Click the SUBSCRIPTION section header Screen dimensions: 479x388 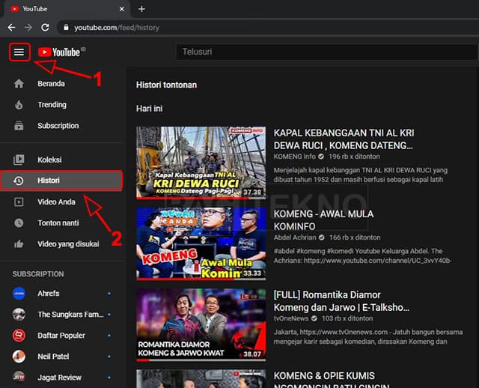coord(38,274)
